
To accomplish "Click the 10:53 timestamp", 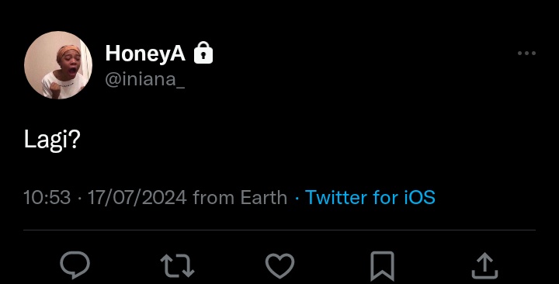I will 47,197.
